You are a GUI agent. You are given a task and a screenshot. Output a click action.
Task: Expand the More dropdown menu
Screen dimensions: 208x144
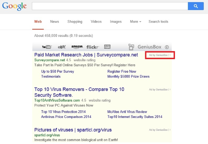tap(136, 22)
